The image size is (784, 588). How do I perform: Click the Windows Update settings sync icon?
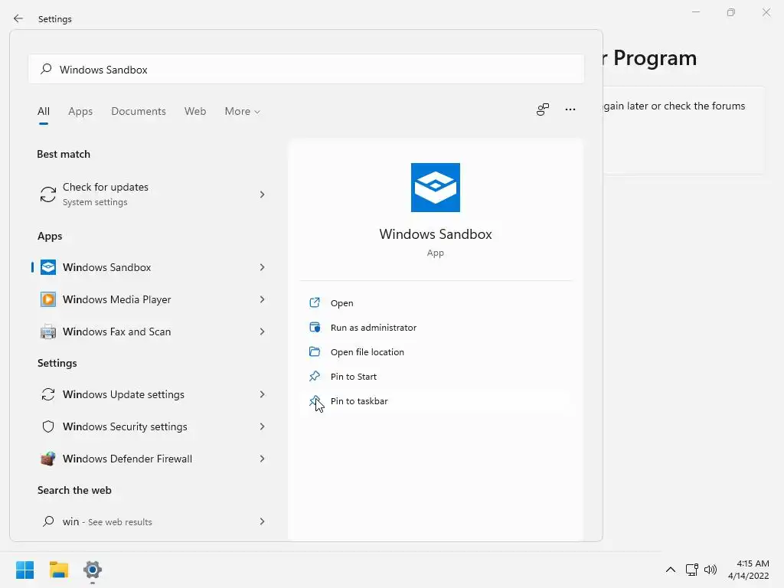pyautogui.click(x=48, y=394)
